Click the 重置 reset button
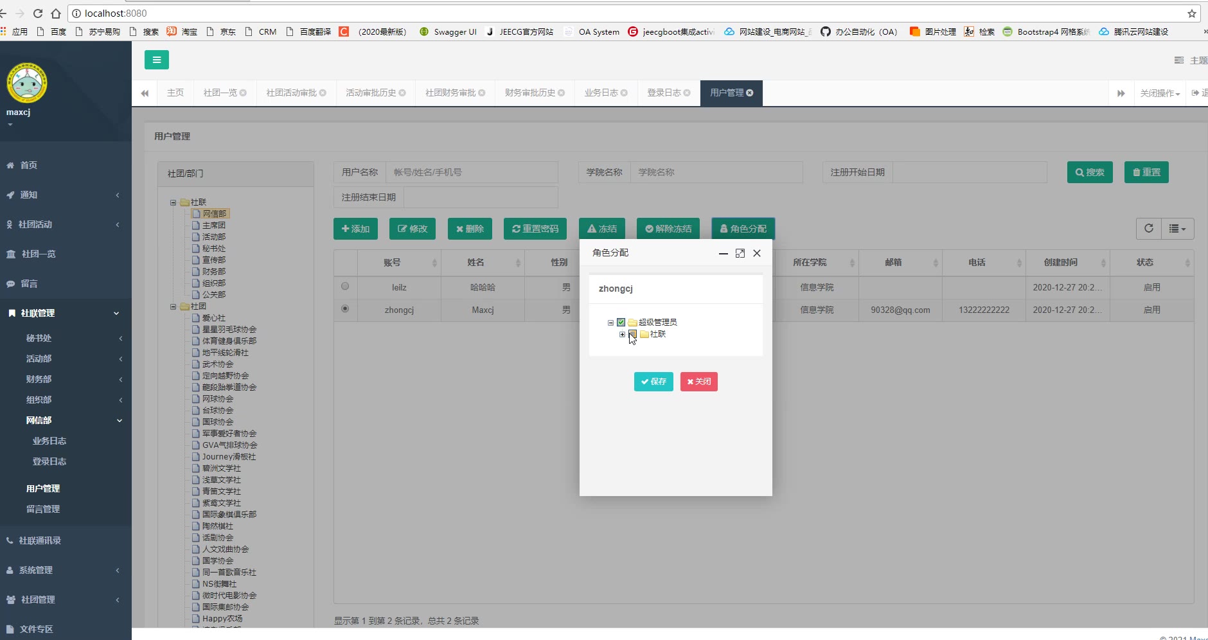Image resolution: width=1208 pixels, height=640 pixels. click(x=1146, y=172)
